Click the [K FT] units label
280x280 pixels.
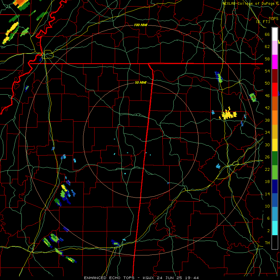pyautogui.click(x=263, y=21)
